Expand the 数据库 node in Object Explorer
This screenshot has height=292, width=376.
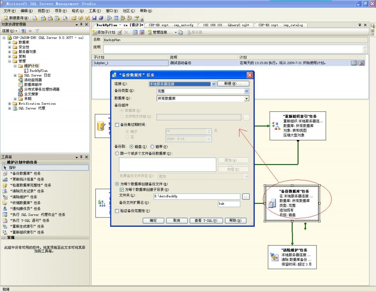tap(10, 42)
